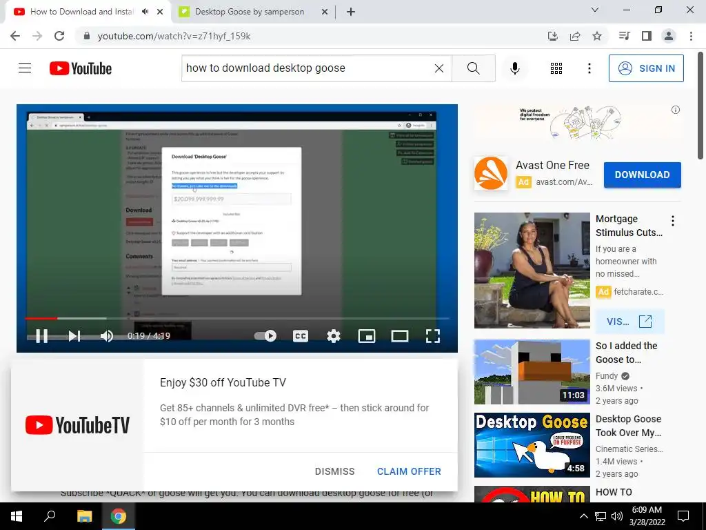Click Chrome taskbar icon
The height and width of the screenshot is (530, 706).
[x=119, y=516]
